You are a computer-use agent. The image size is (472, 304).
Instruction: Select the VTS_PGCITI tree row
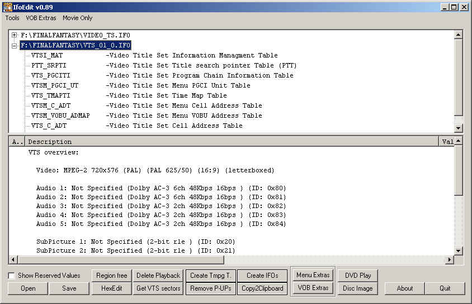tap(162, 76)
